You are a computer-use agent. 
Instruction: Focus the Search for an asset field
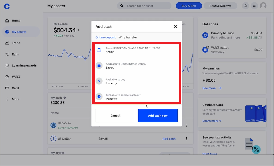[x=144, y=6]
